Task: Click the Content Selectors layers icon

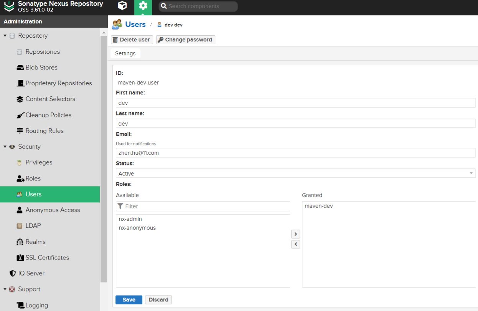Action: (x=20, y=99)
